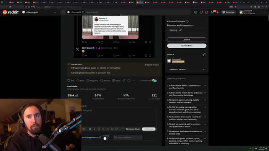Expand rule 3 No racism, sexism, doxing
Viewport: 269px width, 151px height.
tap(205, 100)
